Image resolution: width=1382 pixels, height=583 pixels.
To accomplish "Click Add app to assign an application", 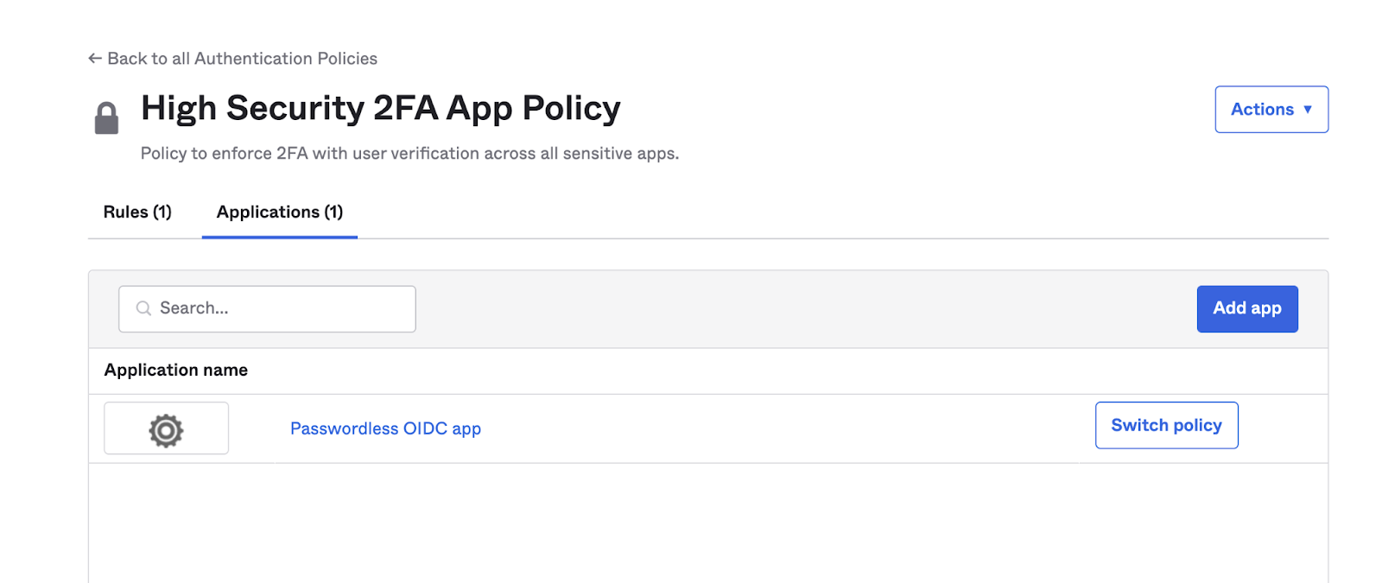I will click(1246, 308).
